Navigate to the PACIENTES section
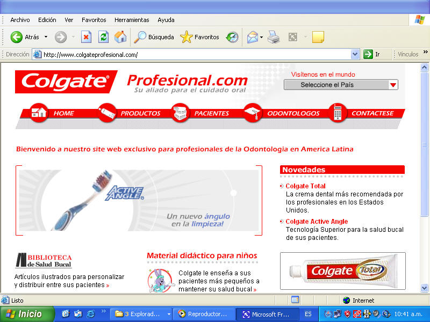This screenshot has width=430, height=322. tap(211, 113)
